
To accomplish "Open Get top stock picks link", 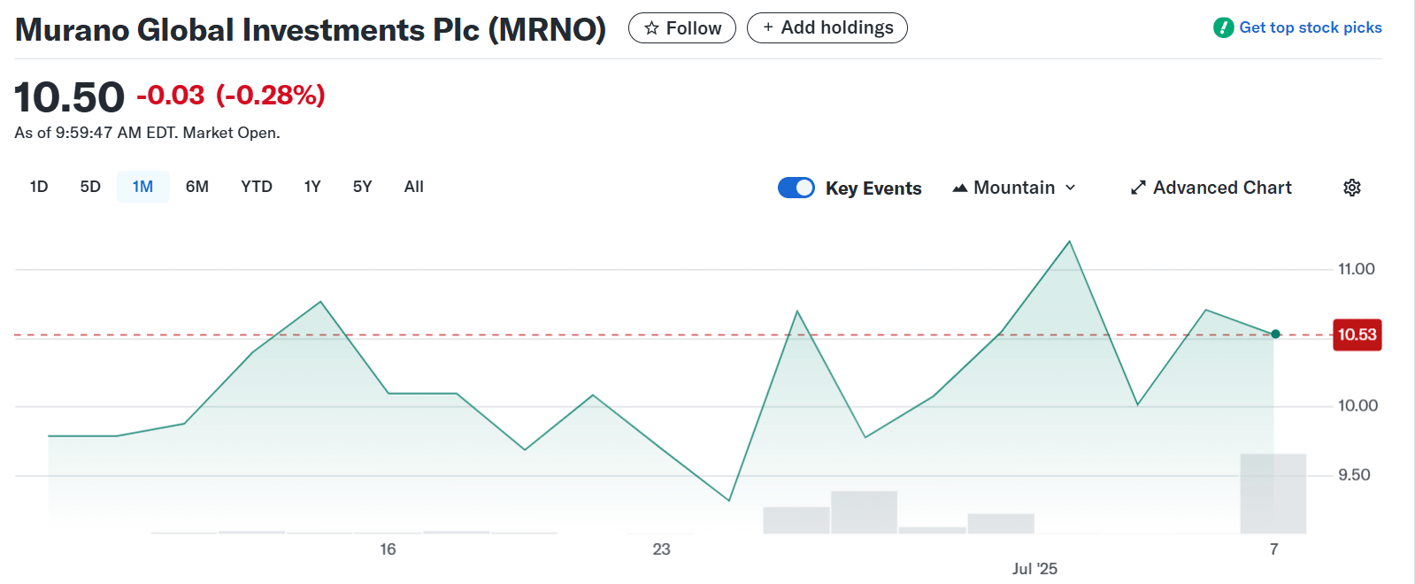I will (x=1311, y=27).
